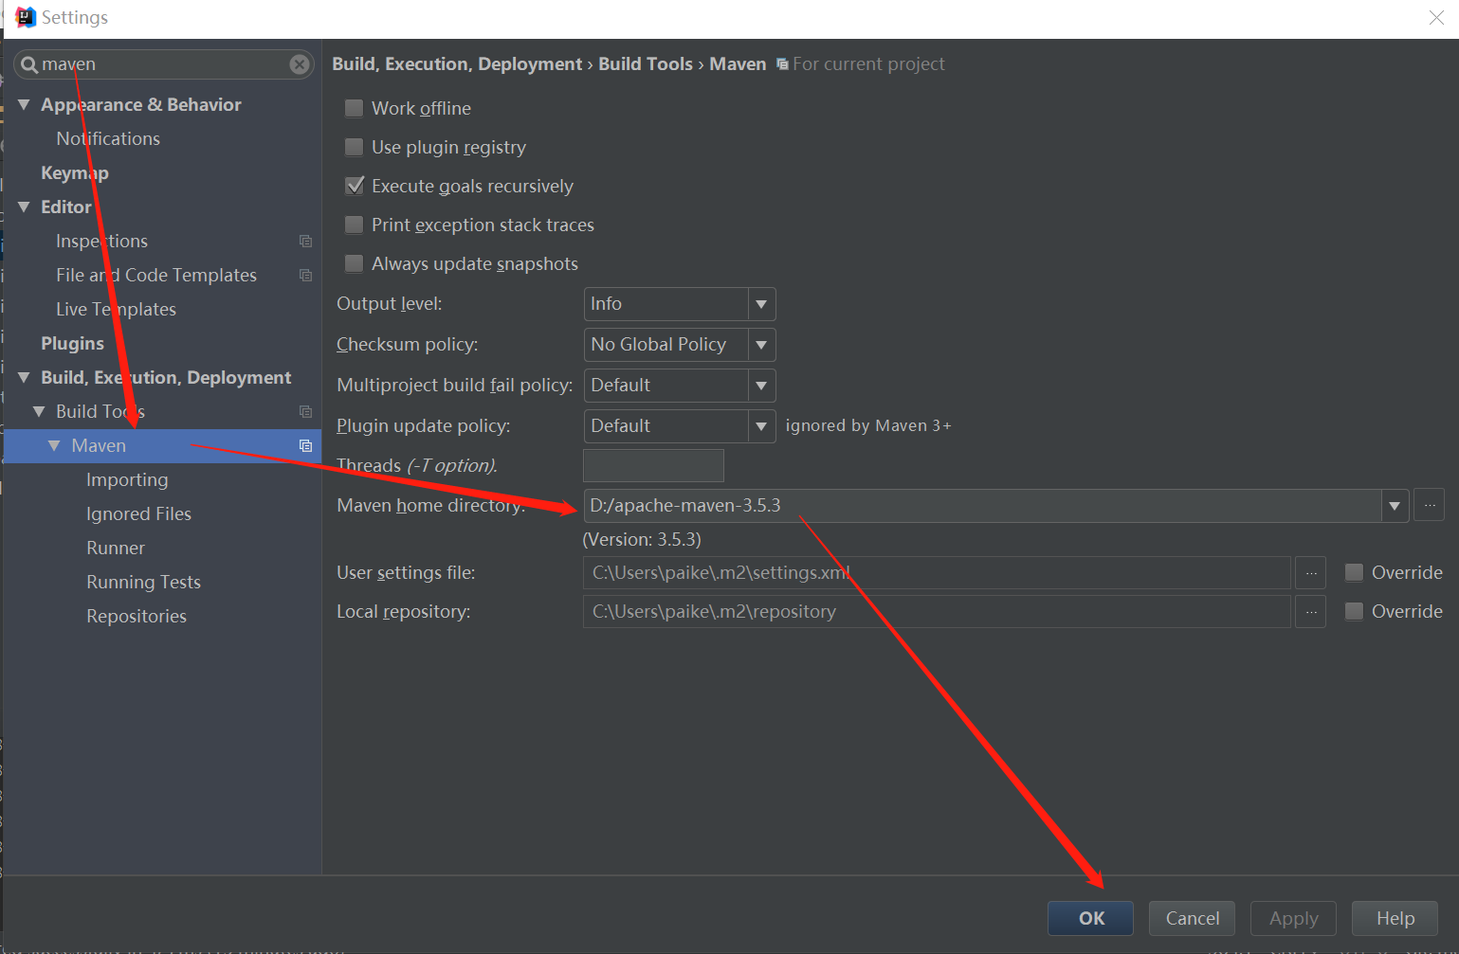The height and width of the screenshot is (954, 1459).
Task: Click the OK button
Action: (1091, 918)
